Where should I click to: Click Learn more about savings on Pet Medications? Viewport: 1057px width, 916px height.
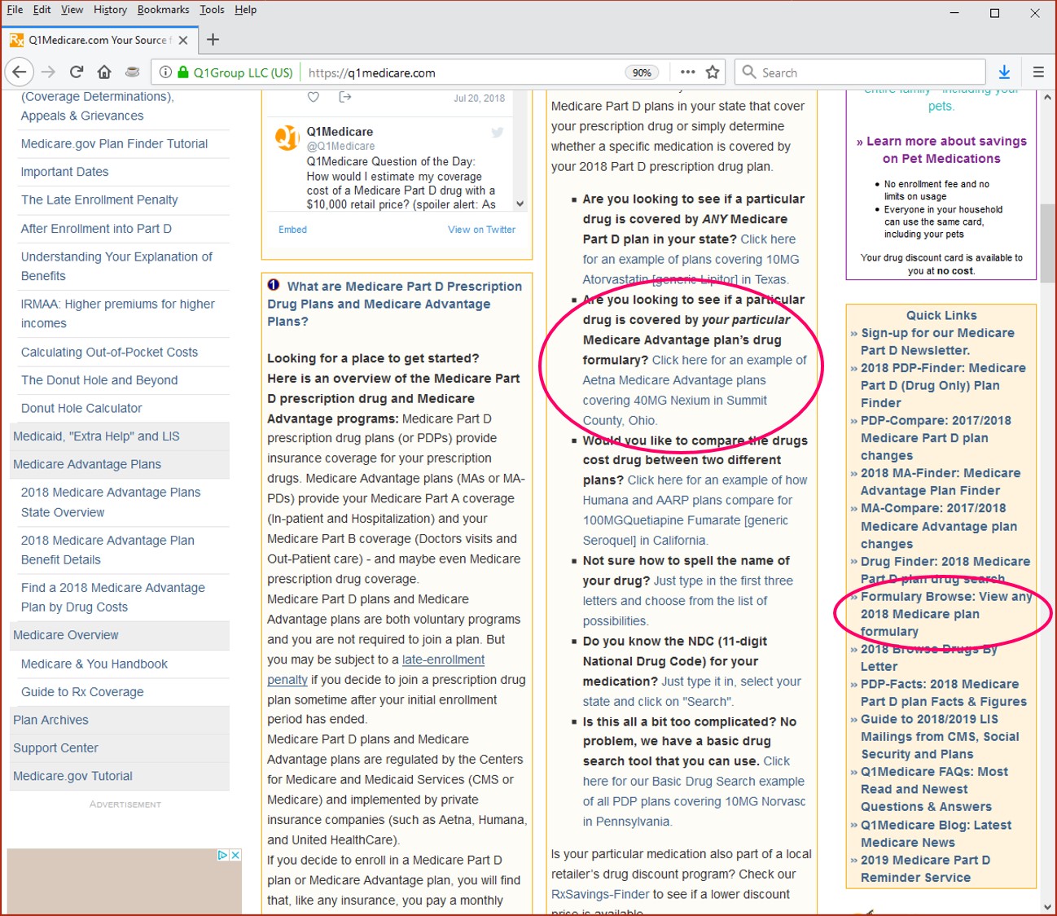tap(941, 150)
